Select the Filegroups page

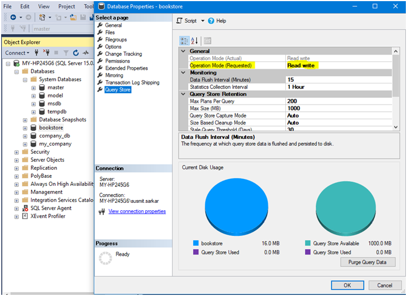[116, 39]
